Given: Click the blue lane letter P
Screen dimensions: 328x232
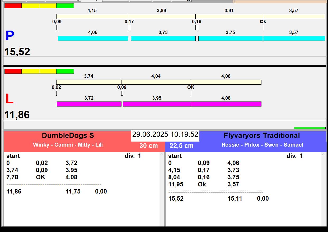Looking at the screenshot, I should (10, 36).
